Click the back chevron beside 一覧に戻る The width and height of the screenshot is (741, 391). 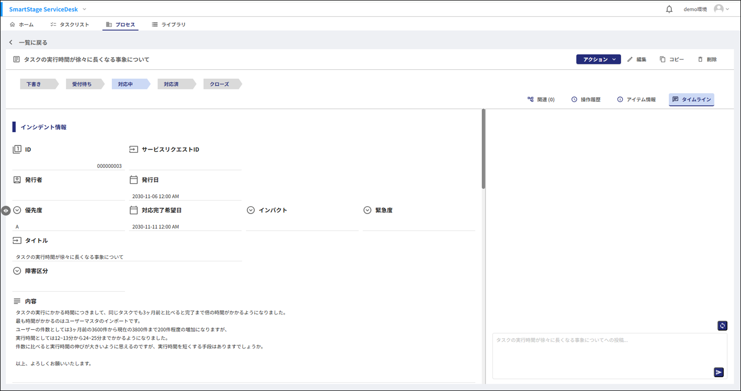pyautogui.click(x=11, y=42)
